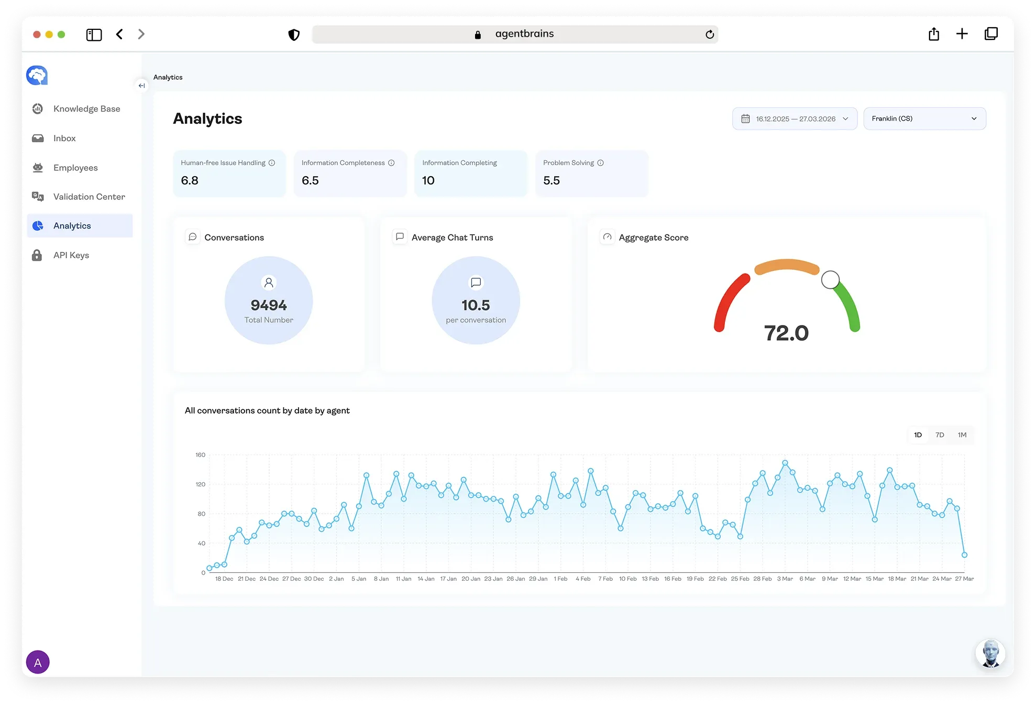Open the assistant avatar chat bubble
This screenshot has width=1036, height=705.
[x=990, y=653]
